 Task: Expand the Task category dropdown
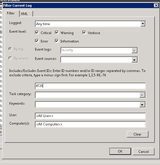click(142, 95)
